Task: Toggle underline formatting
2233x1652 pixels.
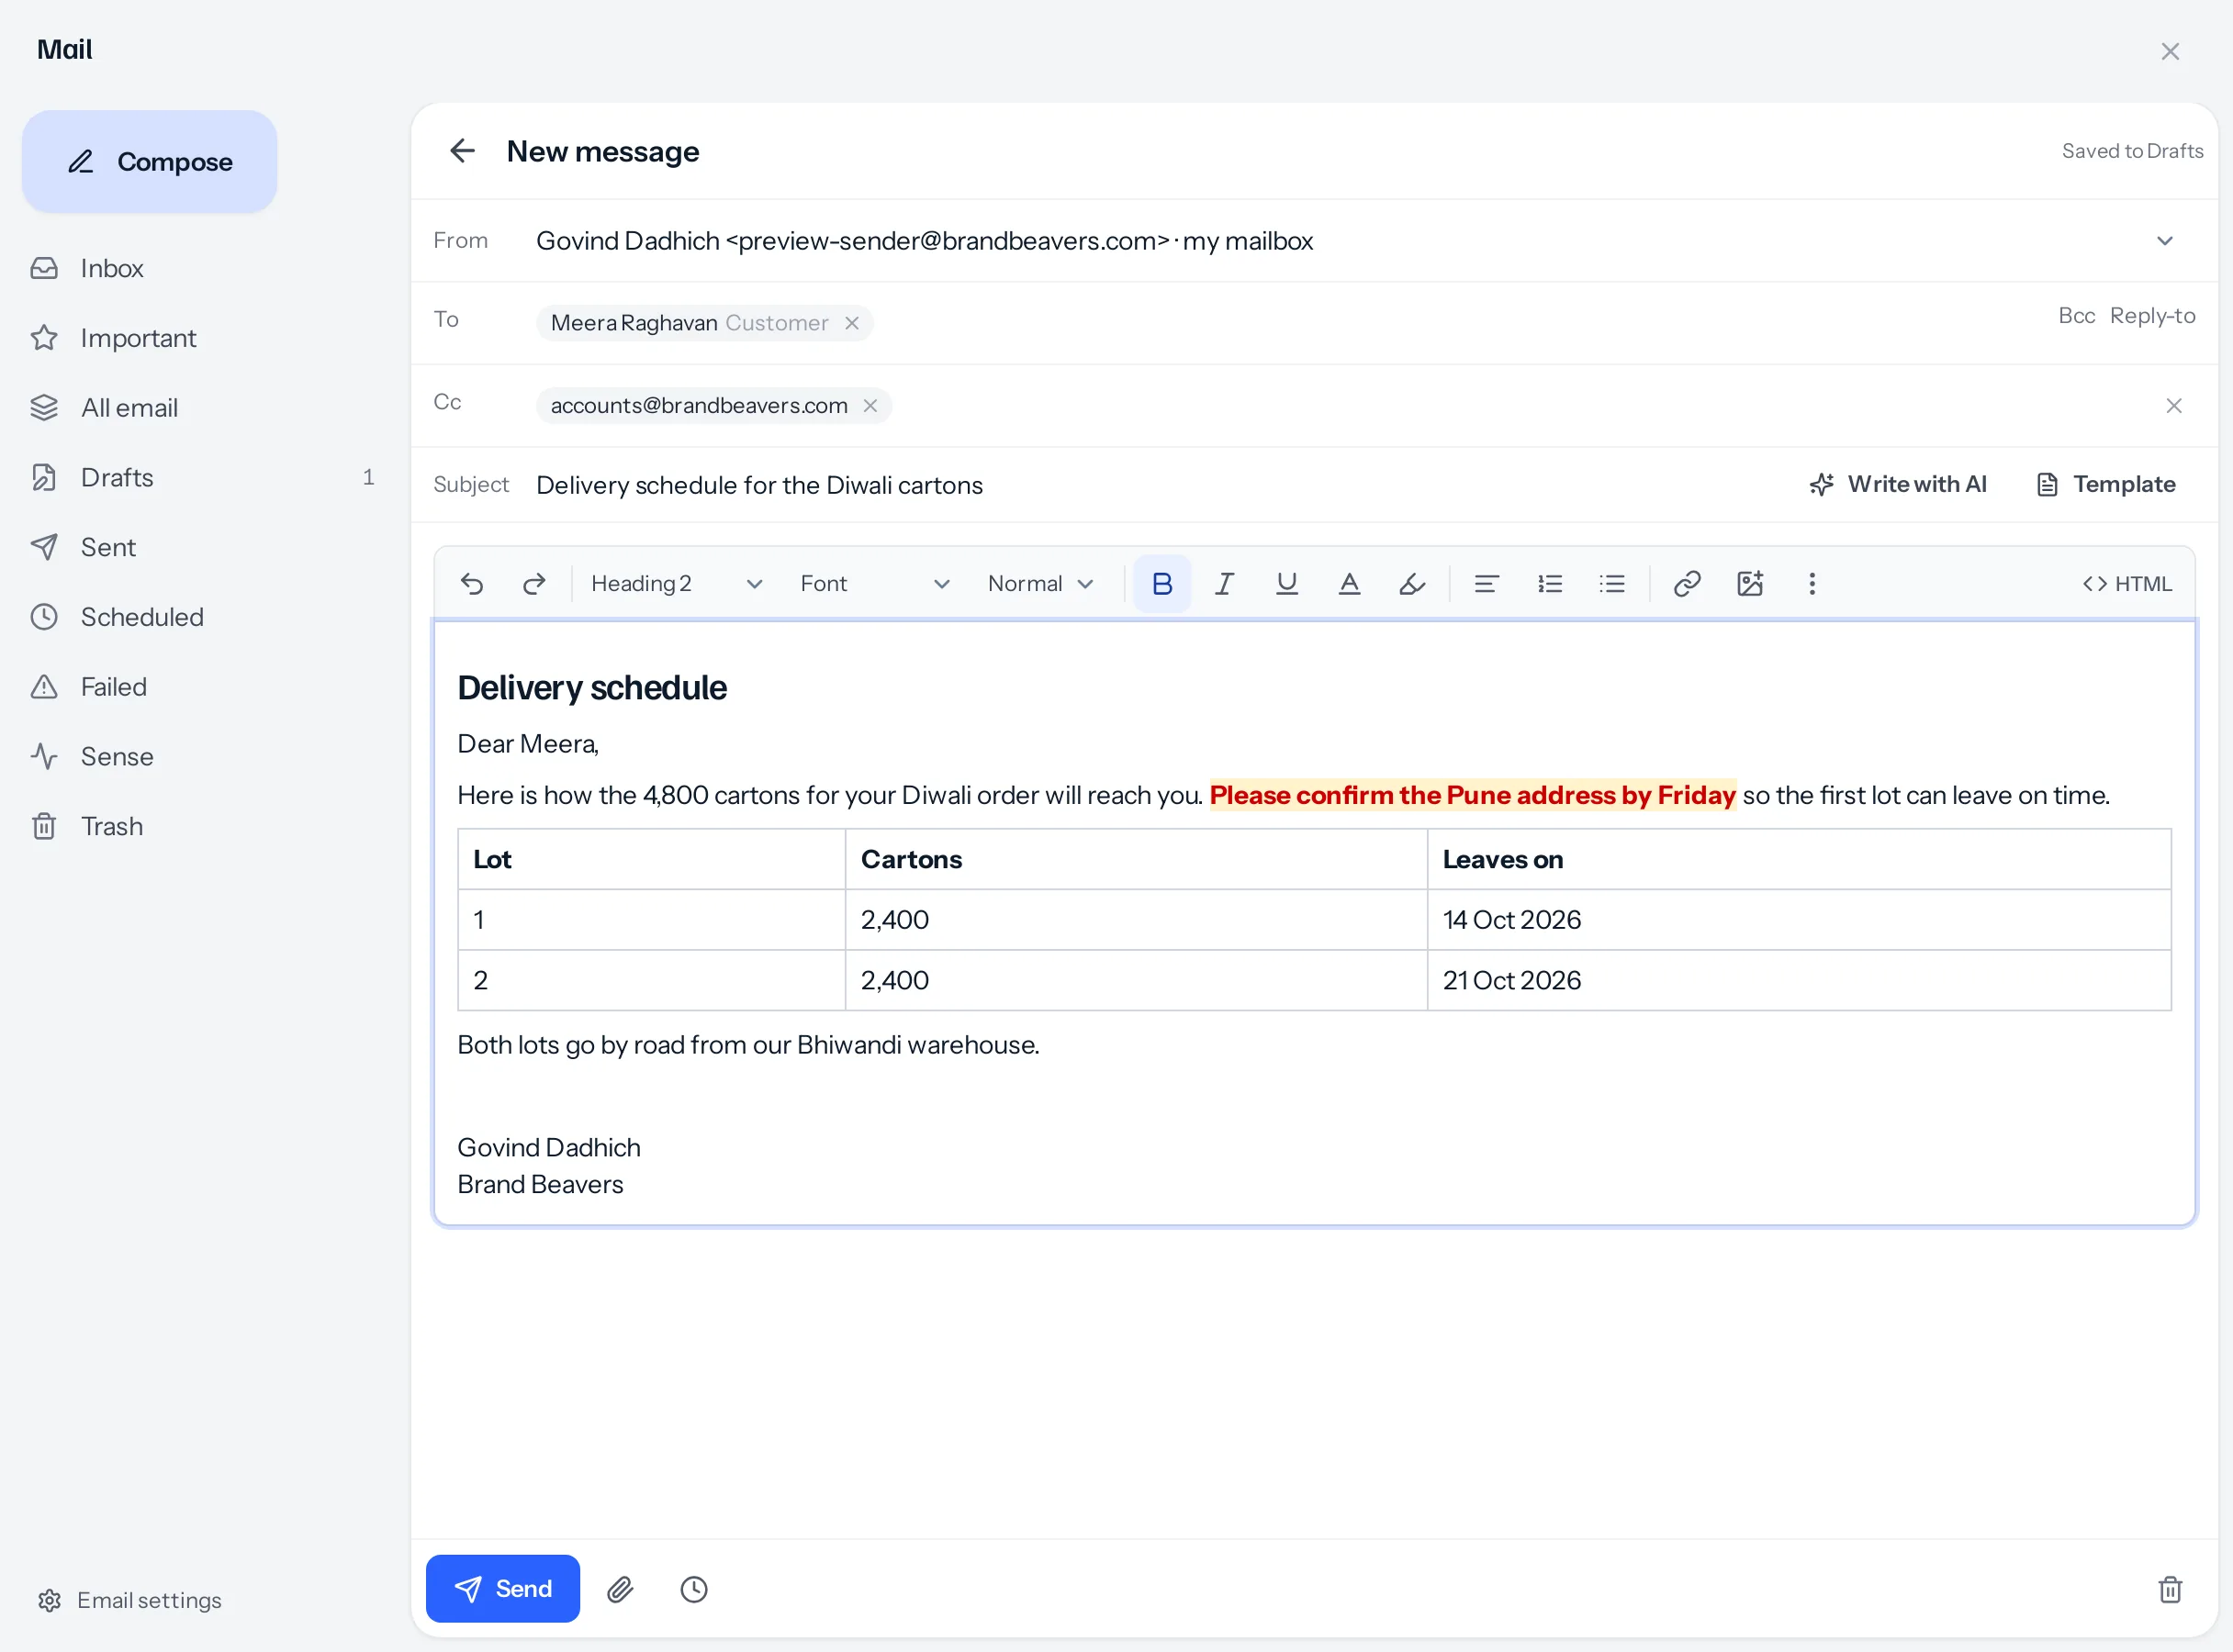Action: tap(1286, 584)
